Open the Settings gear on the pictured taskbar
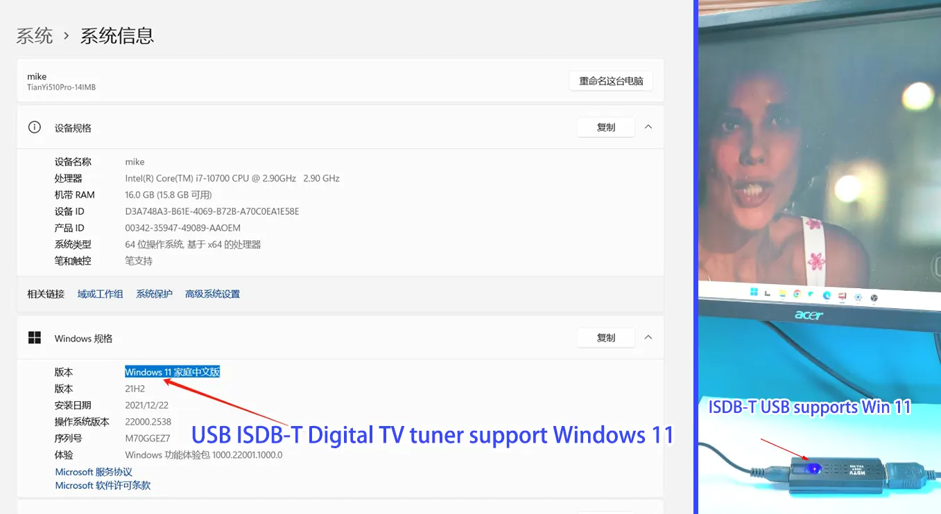Screen dimensions: 941x514 pyautogui.click(x=858, y=295)
